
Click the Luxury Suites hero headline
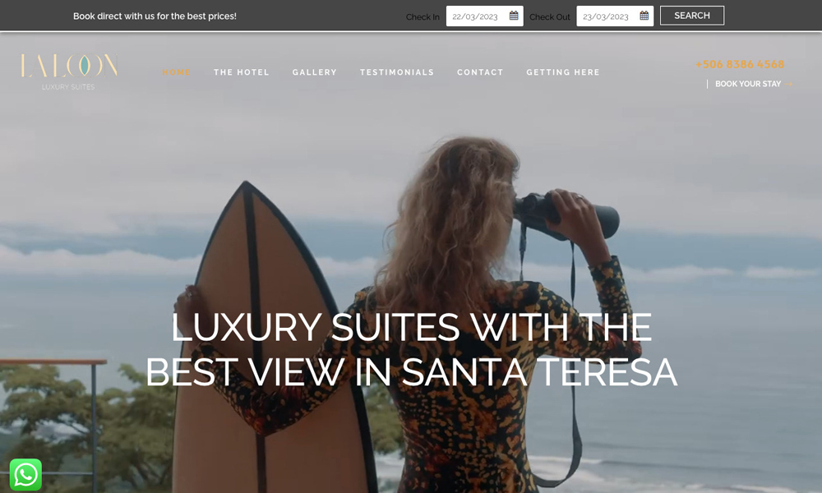click(x=412, y=349)
